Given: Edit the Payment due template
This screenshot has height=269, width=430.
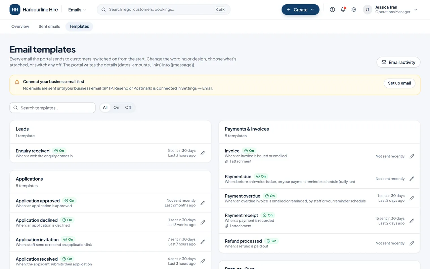Looking at the screenshot, I should point(412,179).
